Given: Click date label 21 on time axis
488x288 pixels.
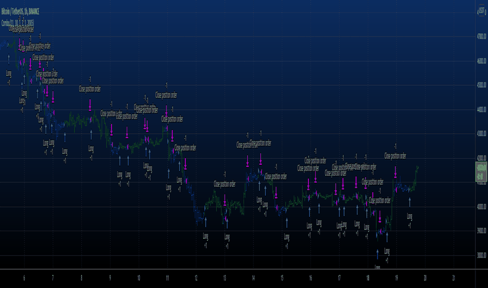Looking at the screenshot, I should [454, 278].
